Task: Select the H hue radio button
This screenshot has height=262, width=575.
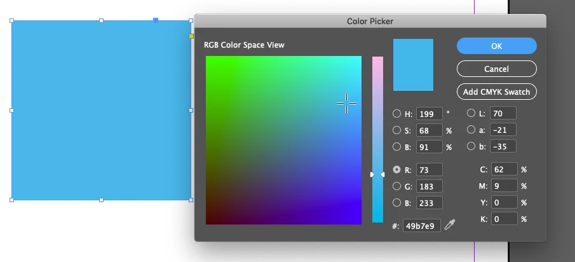Action: [396, 113]
